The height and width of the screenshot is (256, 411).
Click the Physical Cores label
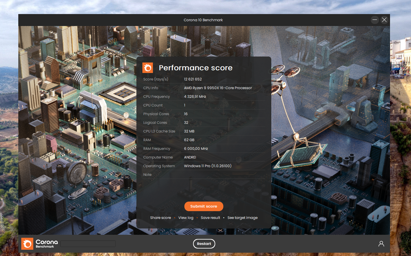tap(156, 114)
